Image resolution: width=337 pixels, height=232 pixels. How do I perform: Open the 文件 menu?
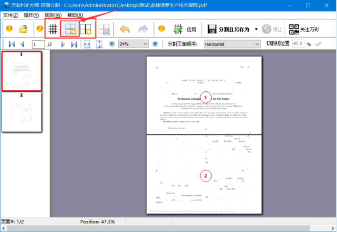click(x=10, y=15)
